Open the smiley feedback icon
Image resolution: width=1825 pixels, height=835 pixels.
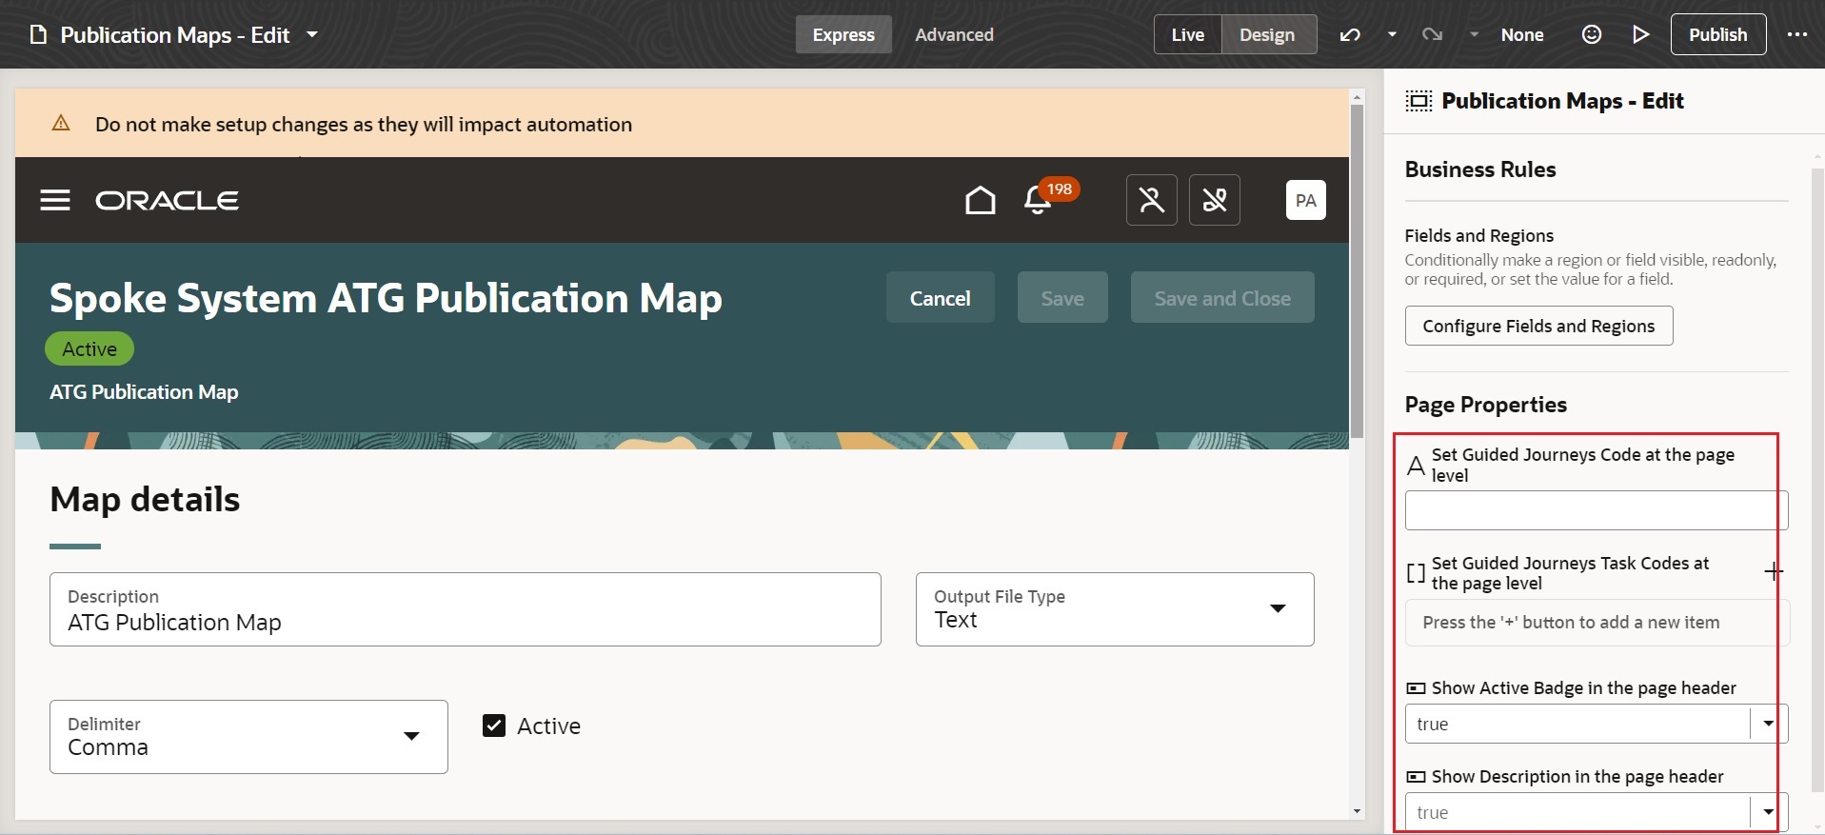point(1591,35)
